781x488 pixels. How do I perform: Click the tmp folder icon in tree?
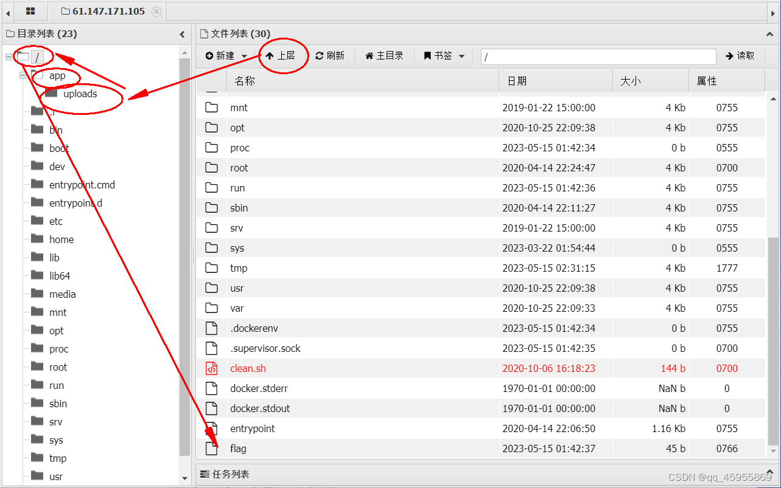(37, 458)
